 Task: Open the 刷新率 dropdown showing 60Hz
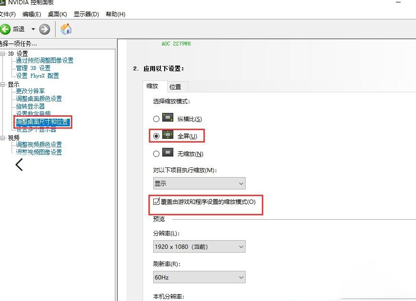(x=199, y=277)
